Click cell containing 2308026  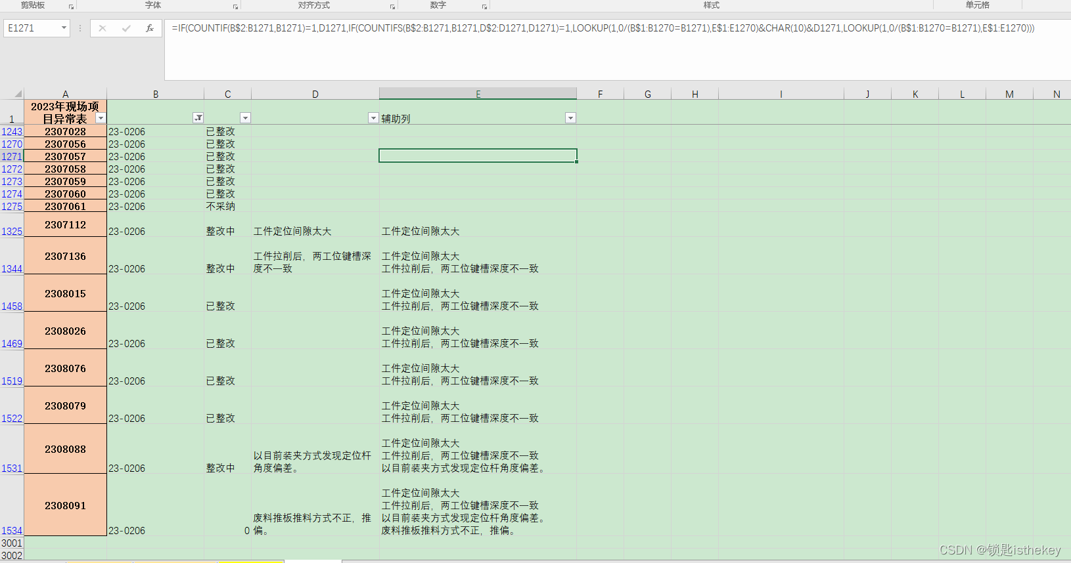[x=65, y=331]
